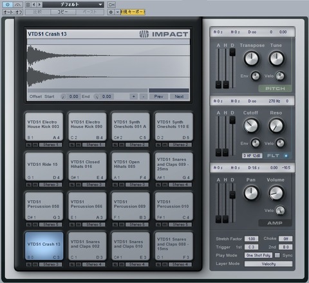Viewport: 309px width, 283px height.
Task: Click the Next sample button
Action: (179, 96)
